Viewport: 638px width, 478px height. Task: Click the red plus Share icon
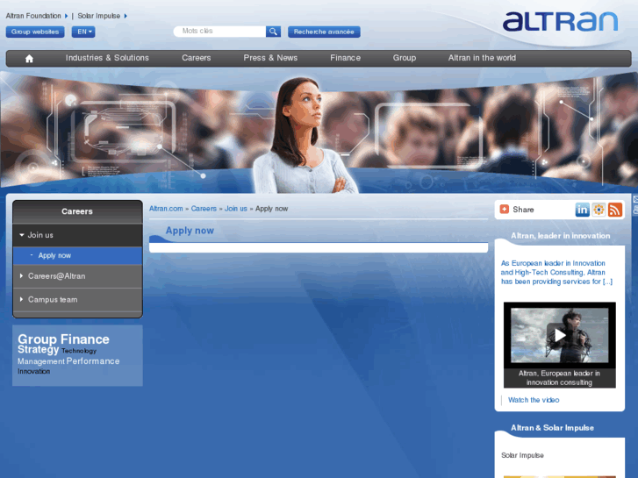504,209
